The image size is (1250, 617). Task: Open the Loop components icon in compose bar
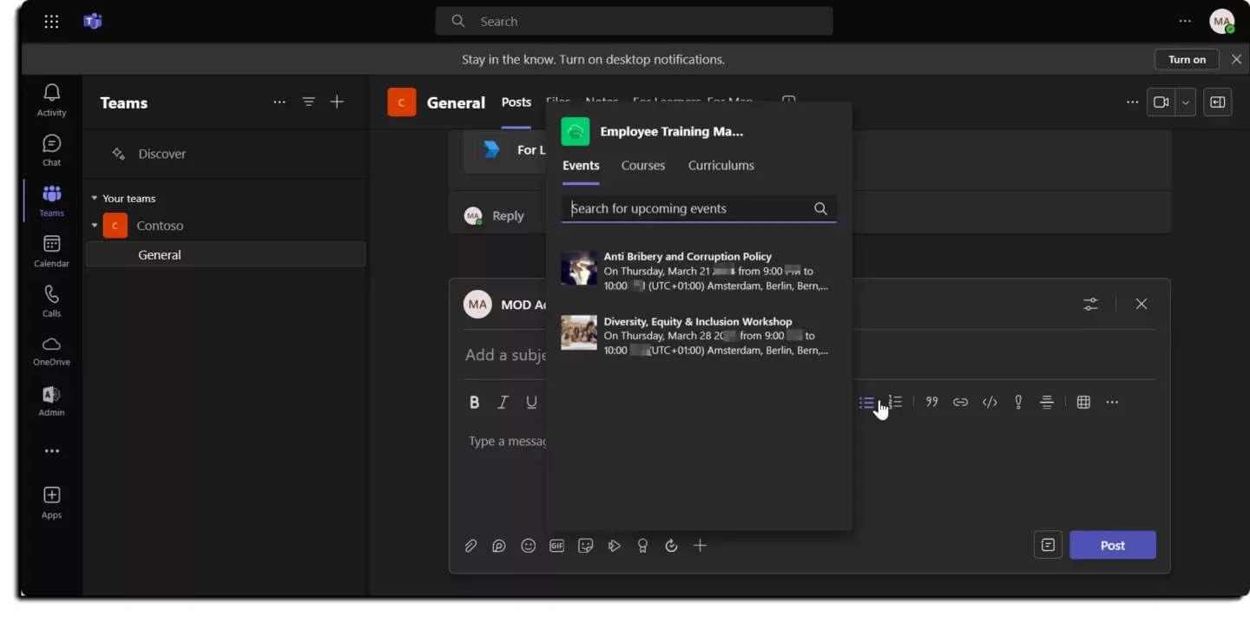499,546
